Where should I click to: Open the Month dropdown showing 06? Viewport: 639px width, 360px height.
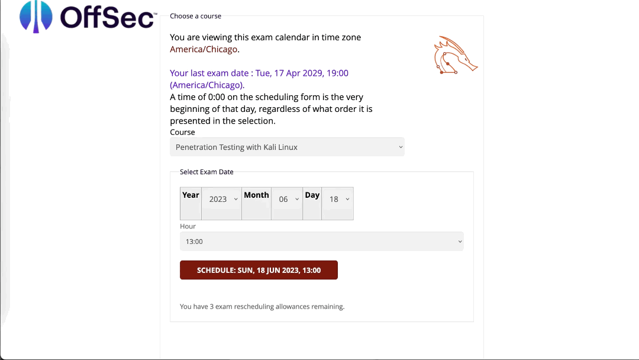287,199
